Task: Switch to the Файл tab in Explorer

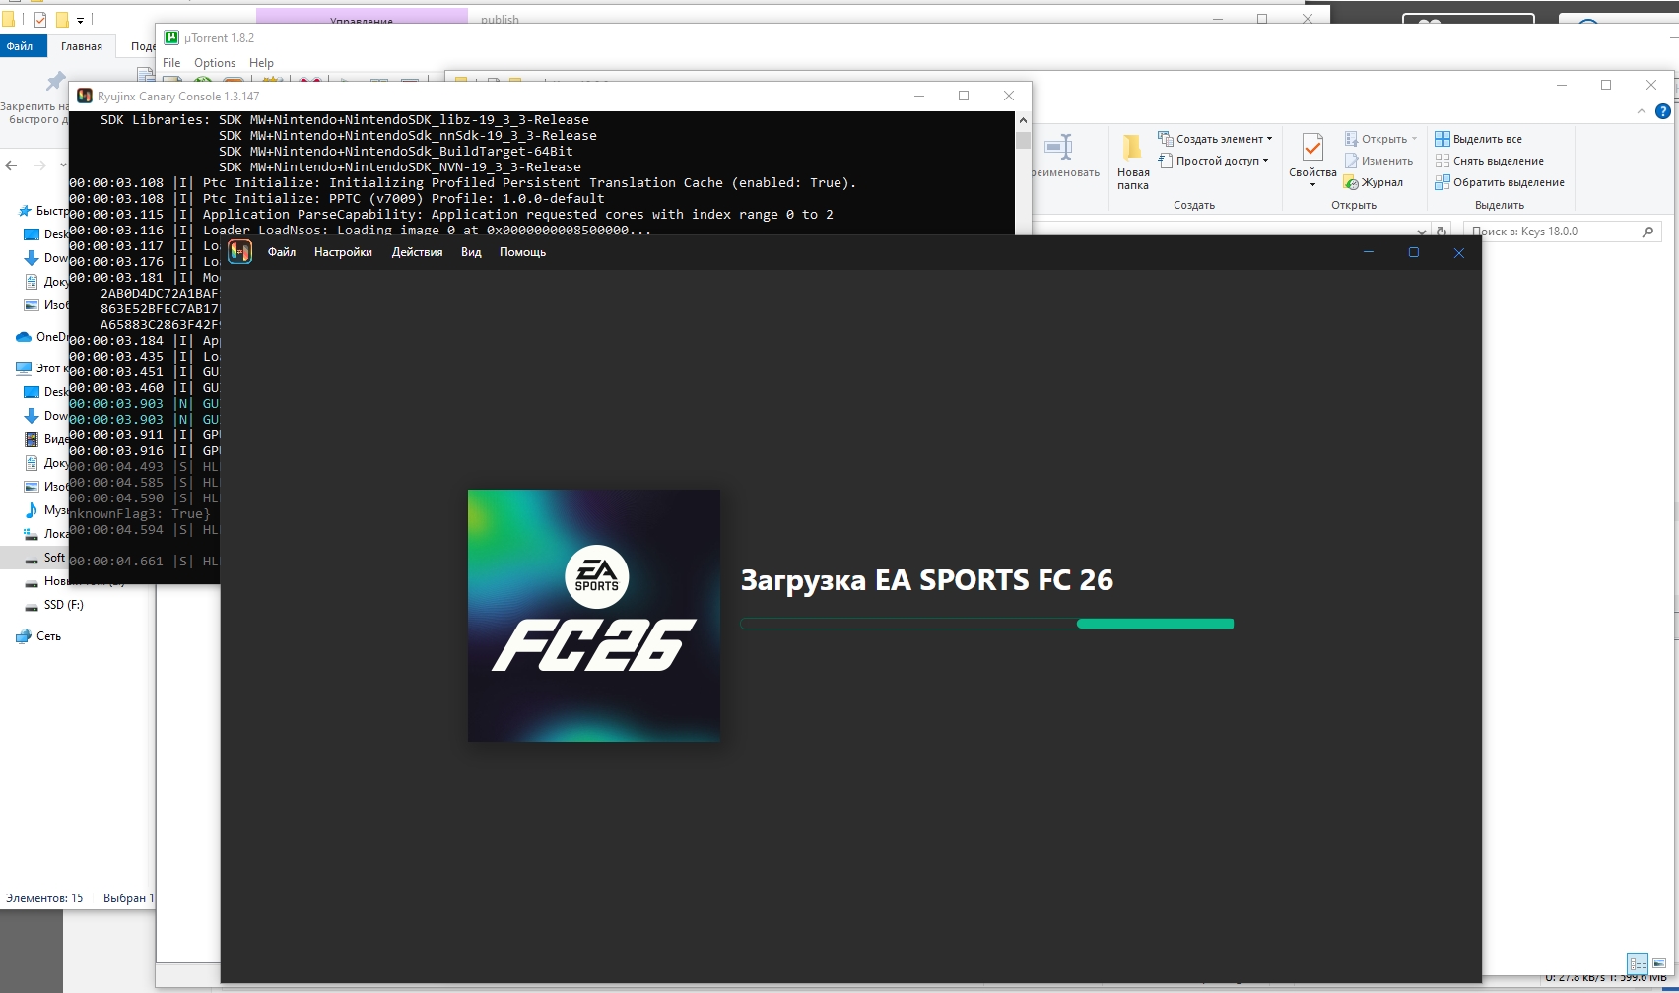Action: (x=20, y=46)
